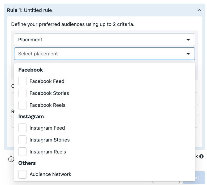The height and width of the screenshot is (185, 207).
Task: Click the Others group heading
Action: pyautogui.click(x=27, y=163)
